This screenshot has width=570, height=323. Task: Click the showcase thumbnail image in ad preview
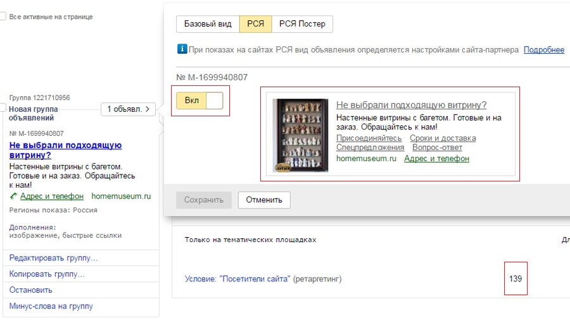[300, 135]
